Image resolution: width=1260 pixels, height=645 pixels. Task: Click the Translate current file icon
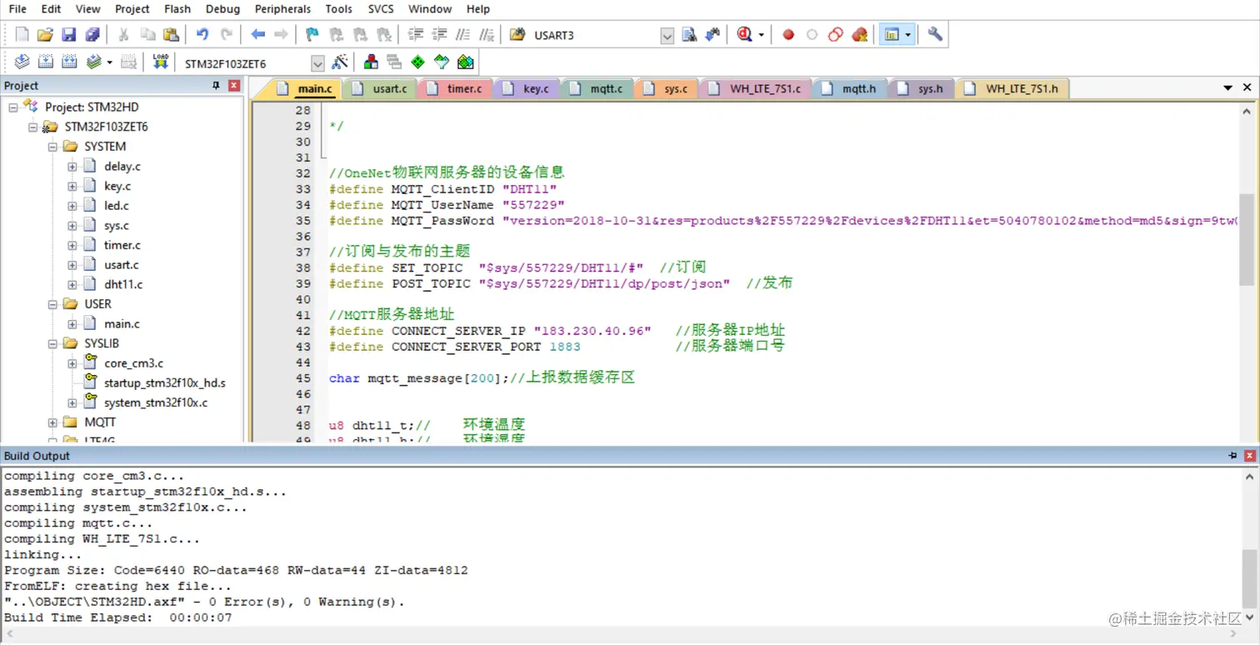tap(22, 62)
